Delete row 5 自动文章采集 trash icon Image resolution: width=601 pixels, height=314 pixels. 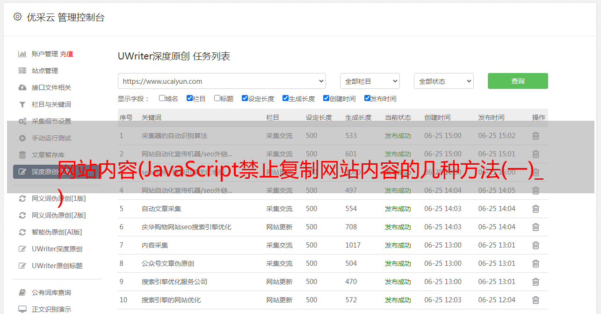536,209
